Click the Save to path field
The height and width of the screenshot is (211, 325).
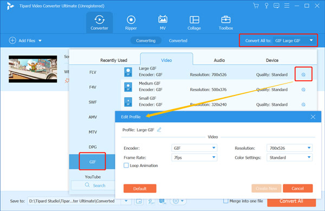(x=75, y=201)
